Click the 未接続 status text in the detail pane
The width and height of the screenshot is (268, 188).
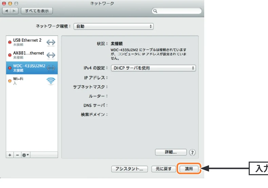point(117,43)
